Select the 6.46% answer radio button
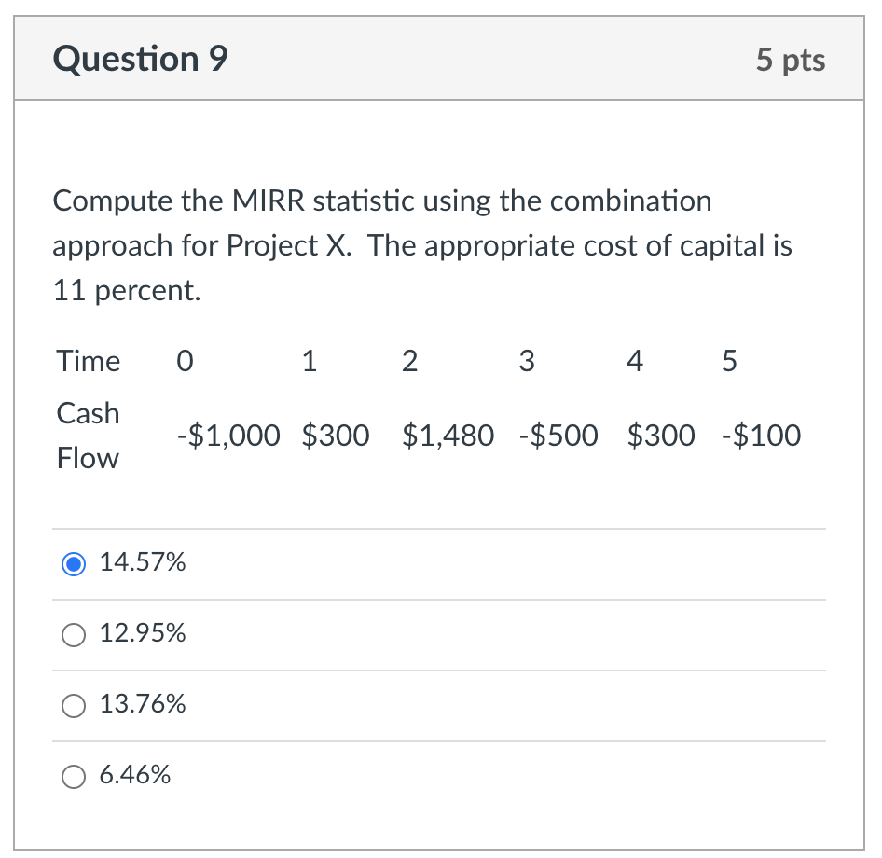The image size is (882, 858). pyautogui.click(x=74, y=776)
